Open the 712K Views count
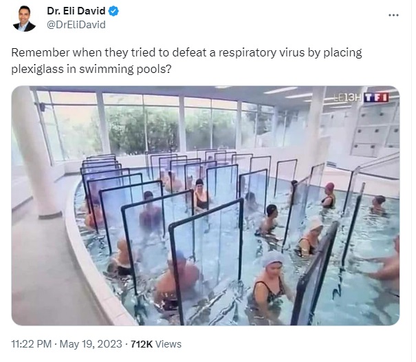 pos(156,344)
